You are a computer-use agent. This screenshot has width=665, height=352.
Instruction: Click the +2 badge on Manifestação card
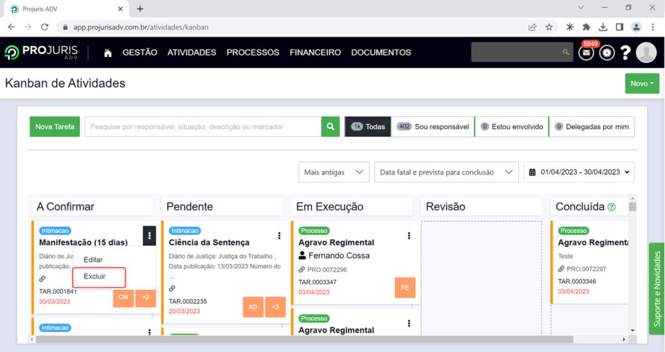(x=145, y=297)
